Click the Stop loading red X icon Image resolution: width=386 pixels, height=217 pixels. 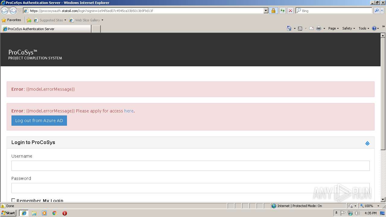point(290,11)
